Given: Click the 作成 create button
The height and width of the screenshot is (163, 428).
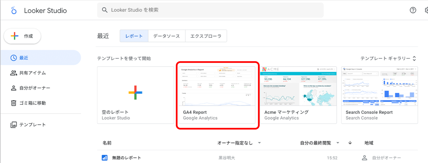Looking at the screenshot, I should point(22,36).
